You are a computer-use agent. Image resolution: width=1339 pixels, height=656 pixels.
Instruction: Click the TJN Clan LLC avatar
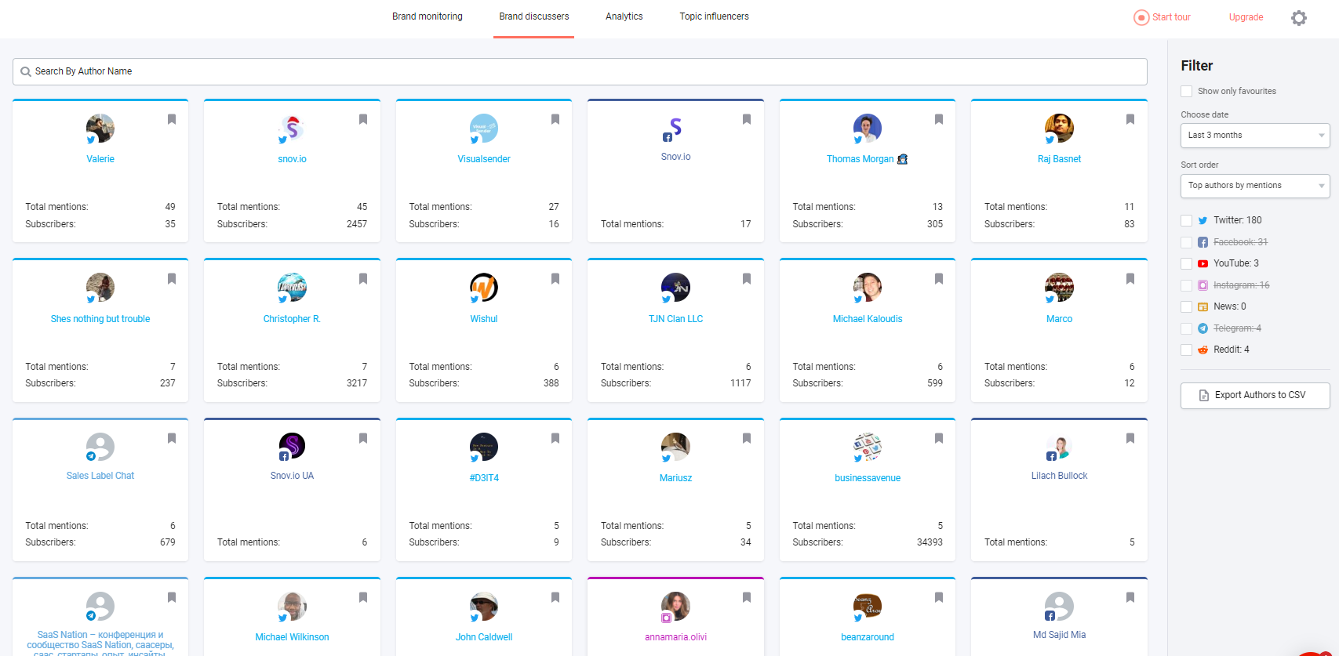(x=675, y=288)
